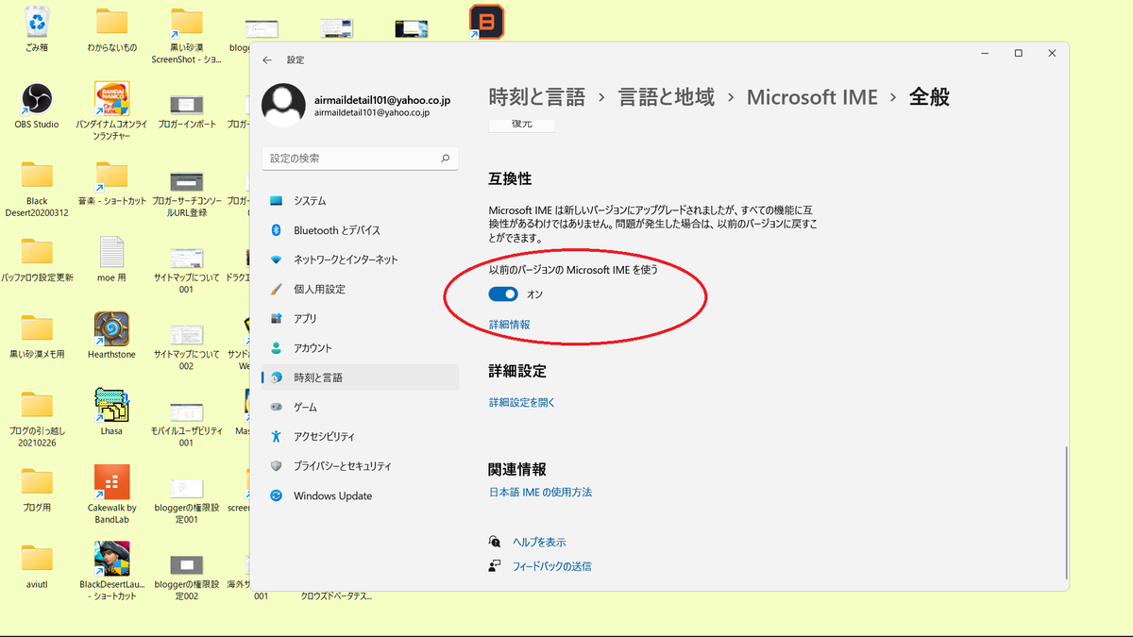This screenshot has width=1133, height=637.
Task: Click the help icon beside ヘルプを表示
Action: [495, 542]
